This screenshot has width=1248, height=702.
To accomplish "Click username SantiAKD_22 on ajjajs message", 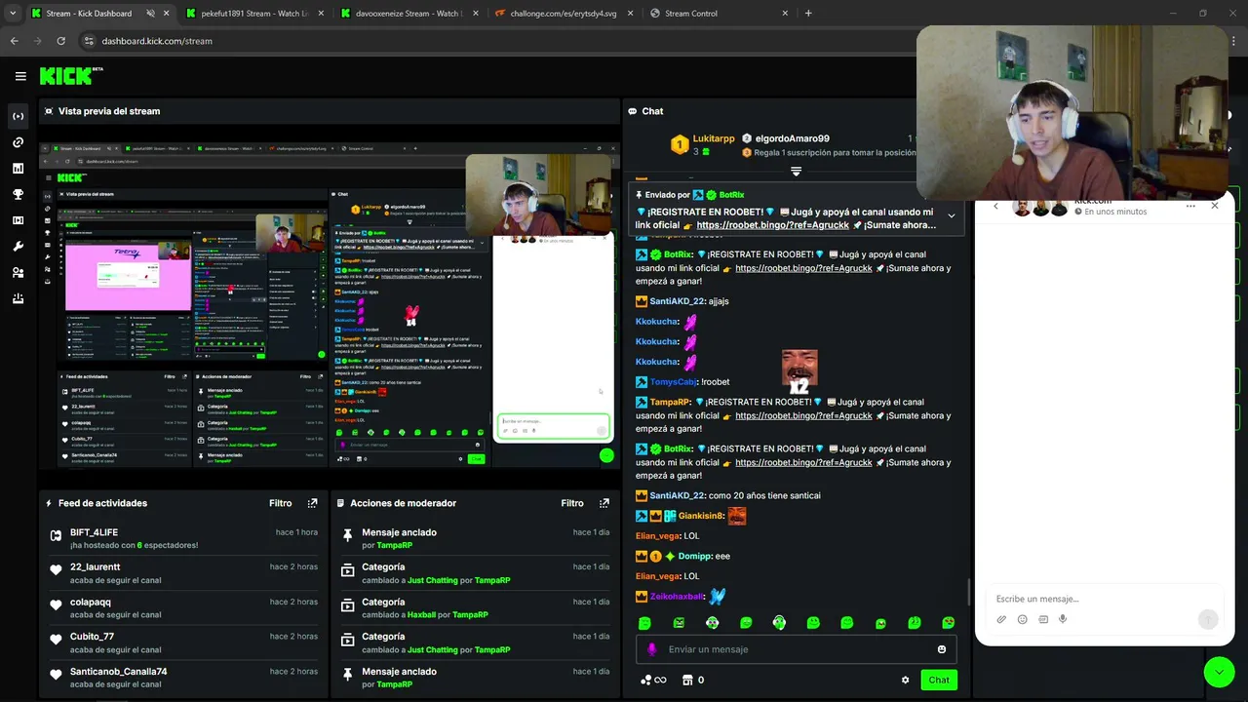I will pos(677,301).
